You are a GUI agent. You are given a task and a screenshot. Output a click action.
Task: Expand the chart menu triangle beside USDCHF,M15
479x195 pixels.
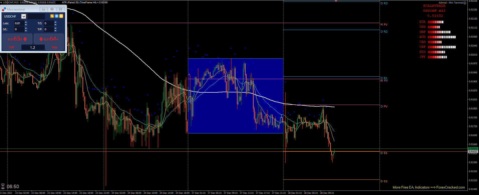[1, 2]
